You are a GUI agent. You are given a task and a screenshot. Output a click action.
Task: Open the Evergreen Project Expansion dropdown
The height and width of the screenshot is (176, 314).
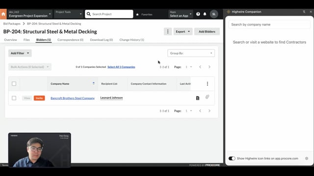click(x=30, y=14)
